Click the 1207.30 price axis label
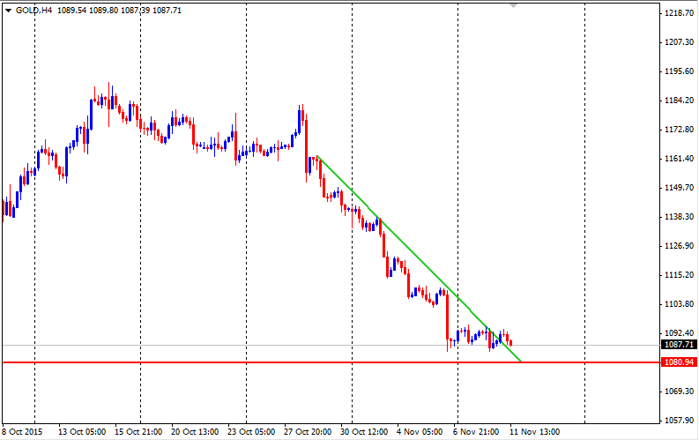The image size is (699, 440). tap(679, 42)
